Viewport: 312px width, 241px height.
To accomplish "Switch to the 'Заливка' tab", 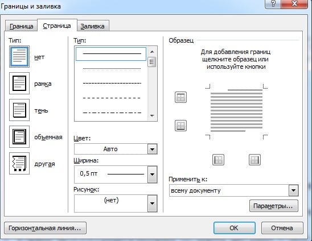I will pos(93,26).
